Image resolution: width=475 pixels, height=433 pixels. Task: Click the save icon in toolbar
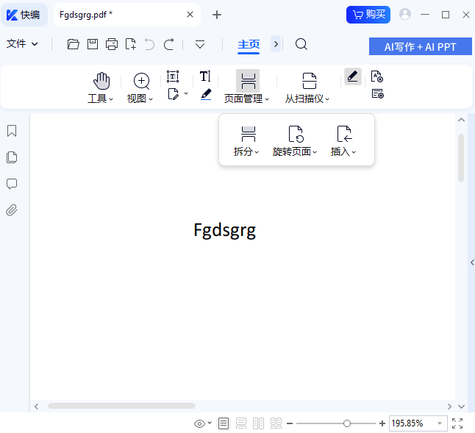[93, 44]
